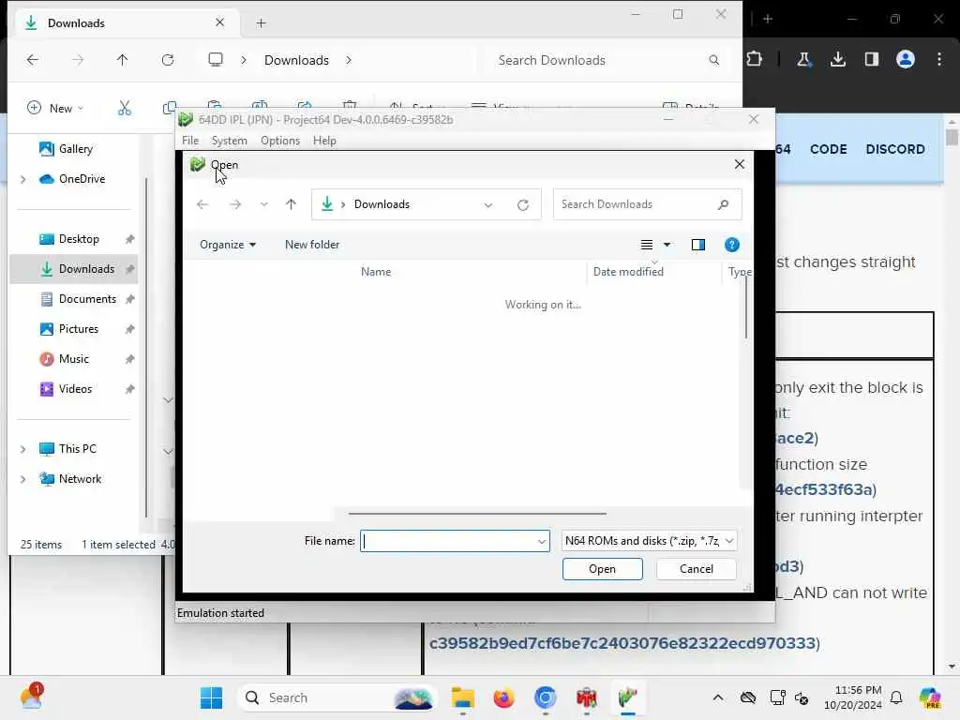This screenshot has height=720, width=960.
Task: Click taskbar Search box
Action: (337, 697)
